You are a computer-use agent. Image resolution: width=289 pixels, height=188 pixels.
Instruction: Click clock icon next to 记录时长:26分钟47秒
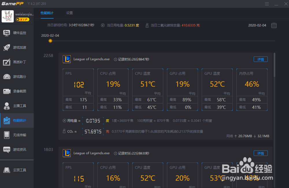click(x=115, y=59)
